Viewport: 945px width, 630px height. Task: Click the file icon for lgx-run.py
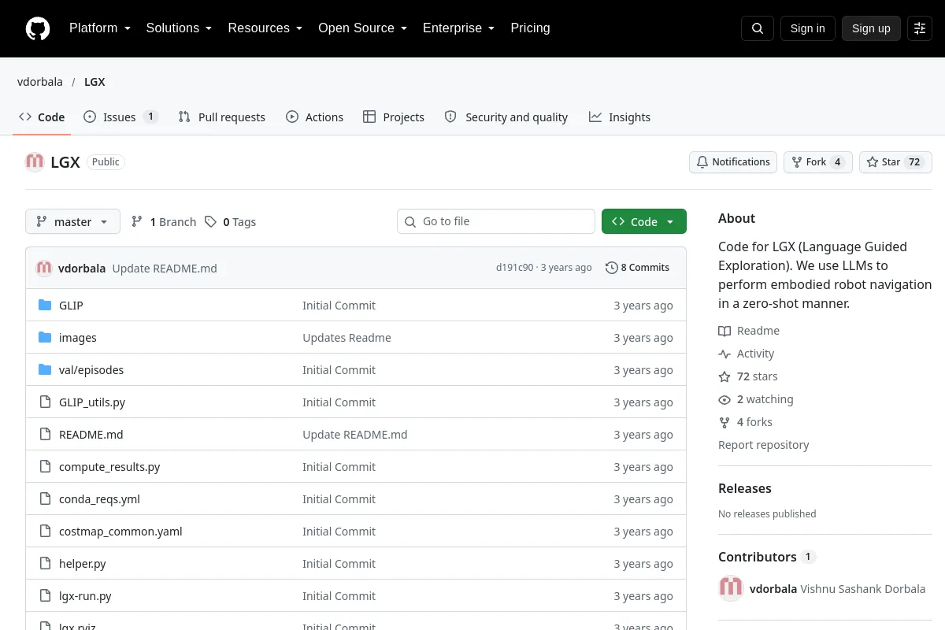(x=45, y=596)
